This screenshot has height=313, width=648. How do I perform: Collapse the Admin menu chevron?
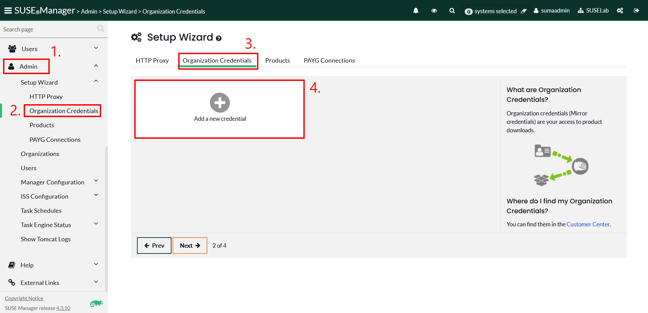point(96,66)
